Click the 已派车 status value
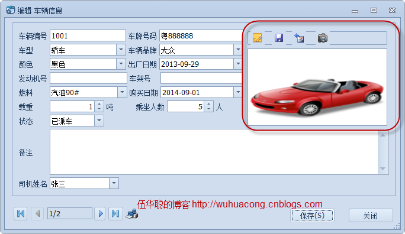This screenshot has width=405, height=234. pos(62,121)
